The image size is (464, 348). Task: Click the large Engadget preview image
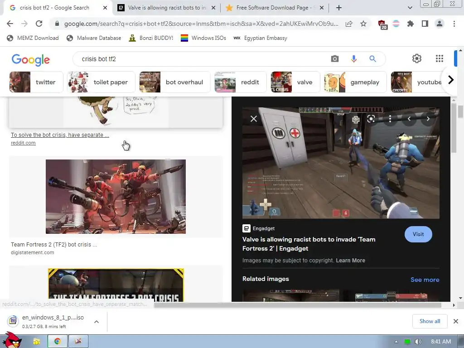(341, 163)
